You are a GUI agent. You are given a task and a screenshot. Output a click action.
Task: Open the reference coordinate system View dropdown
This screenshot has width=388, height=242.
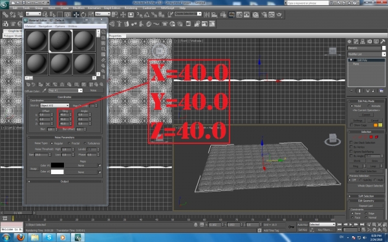[102, 14]
